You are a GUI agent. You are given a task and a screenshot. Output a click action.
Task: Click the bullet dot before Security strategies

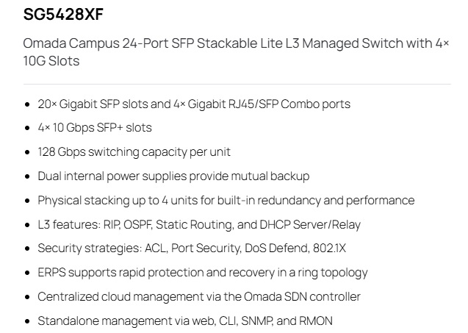point(27,248)
